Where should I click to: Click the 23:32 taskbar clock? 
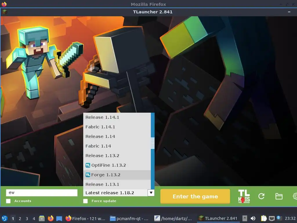pos(290,218)
